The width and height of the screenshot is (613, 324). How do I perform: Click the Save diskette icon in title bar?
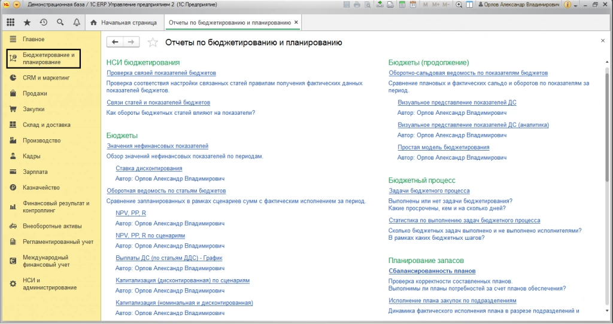point(347,5)
